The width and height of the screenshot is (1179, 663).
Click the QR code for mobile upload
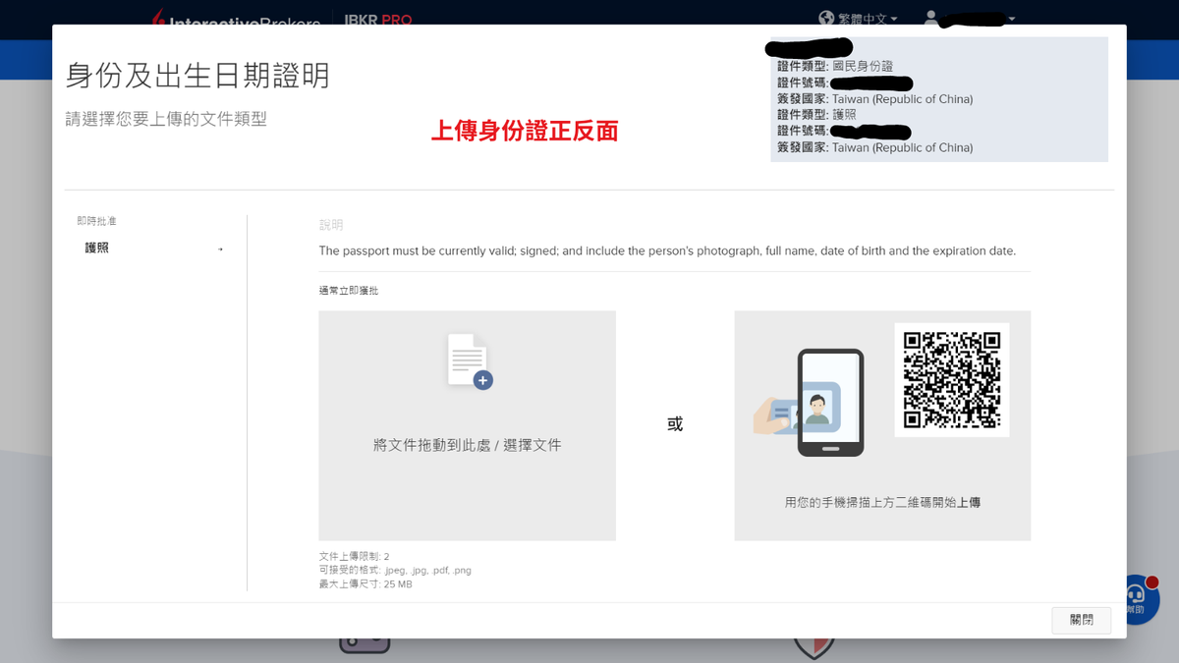pos(951,378)
